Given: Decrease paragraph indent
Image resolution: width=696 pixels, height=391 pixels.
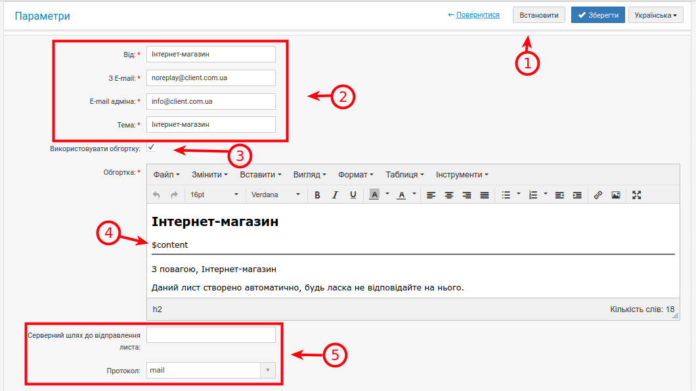Looking at the screenshot, I should click(x=559, y=195).
